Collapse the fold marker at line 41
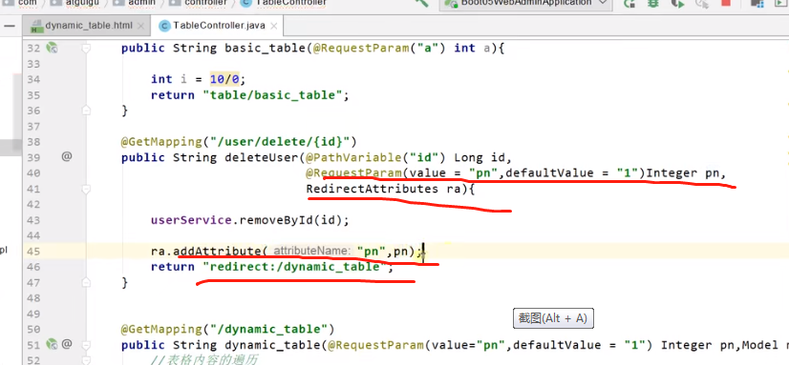This screenshot has height=365, width=789. [87, 189]
